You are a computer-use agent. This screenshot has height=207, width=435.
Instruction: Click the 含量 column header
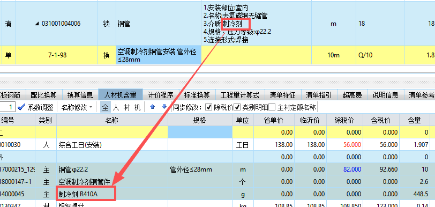[415, 120]
